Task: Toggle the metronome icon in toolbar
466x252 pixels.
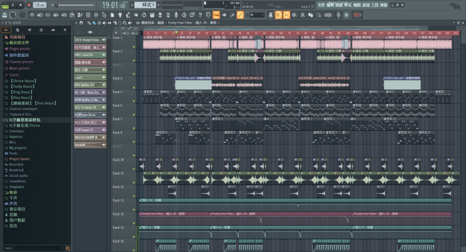Action: click(x=32, y=15)
